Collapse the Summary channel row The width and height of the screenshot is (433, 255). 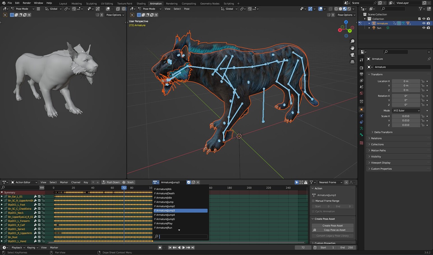tap(2, 192)
